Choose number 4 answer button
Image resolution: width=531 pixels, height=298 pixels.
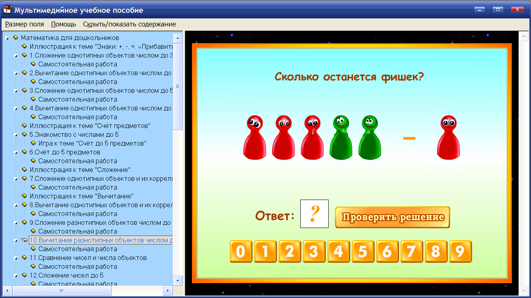[338, 252]
